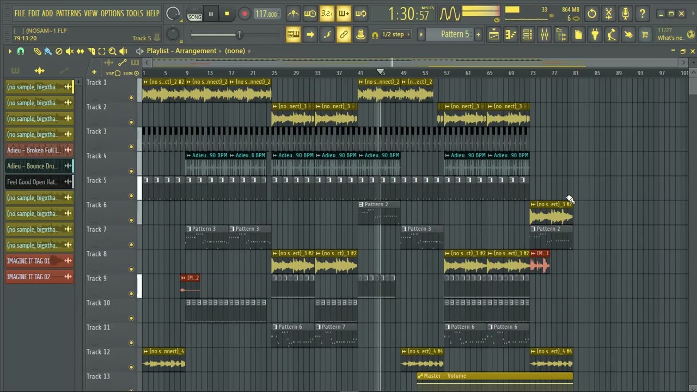Toggle the typing keyboard to piano icon
Image resolution: width=697 pixels, height=392 pixels.
click(x=293, y=35)
